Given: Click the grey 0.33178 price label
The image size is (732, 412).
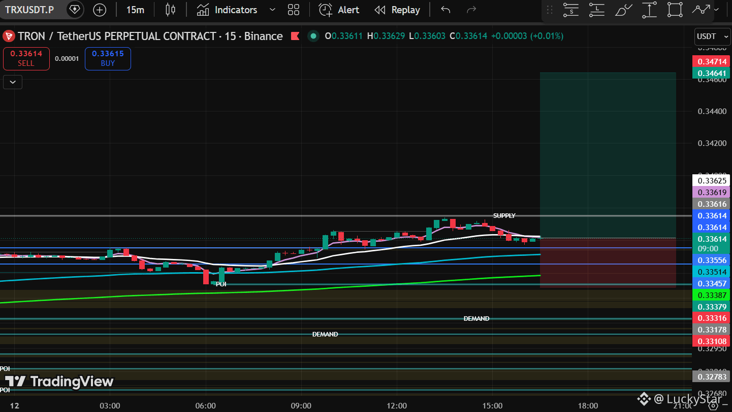Looking at the screenshot, I should pos(711,329).
